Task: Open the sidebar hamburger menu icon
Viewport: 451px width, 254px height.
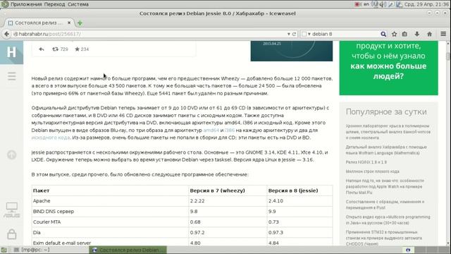Action: coord(12,76)
